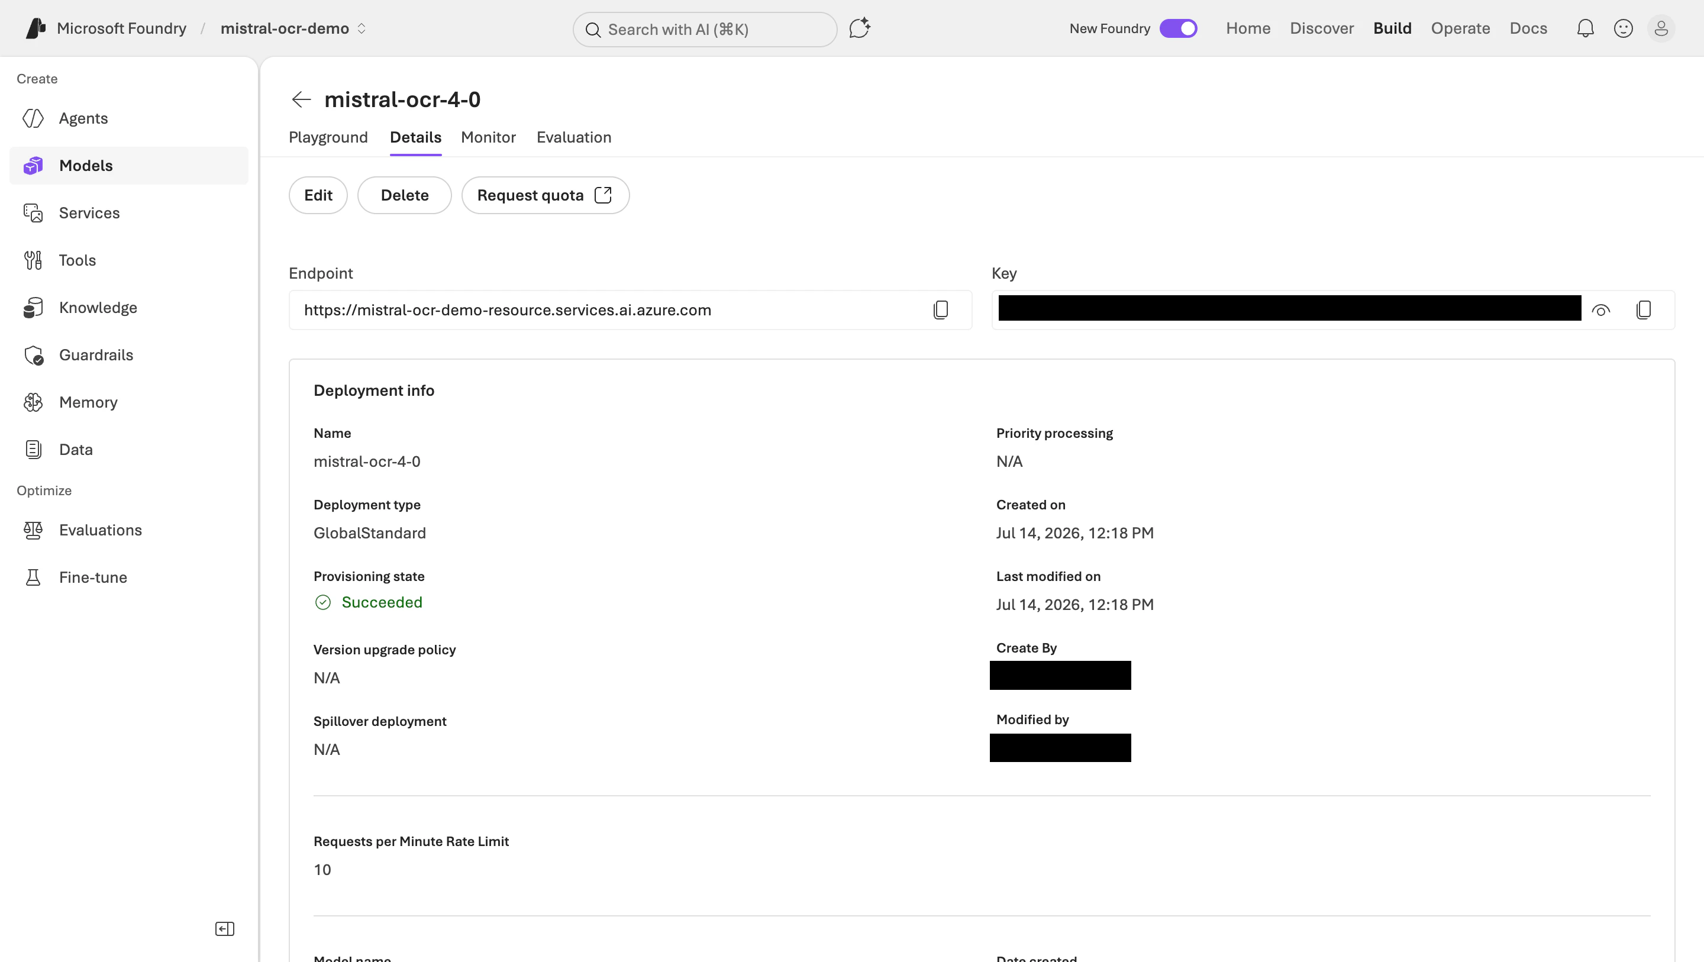Click the Delete button
This screenshot has height=962, width=1704.
(x=405, y=195)
